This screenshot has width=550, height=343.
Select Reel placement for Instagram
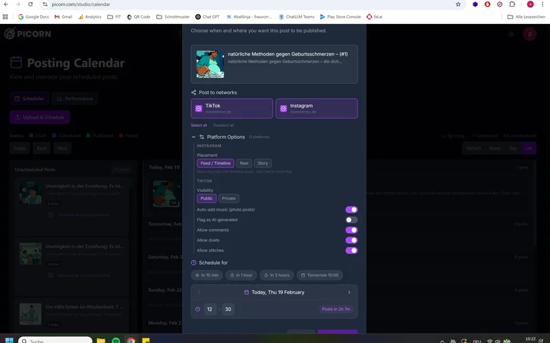click(244, 163)
